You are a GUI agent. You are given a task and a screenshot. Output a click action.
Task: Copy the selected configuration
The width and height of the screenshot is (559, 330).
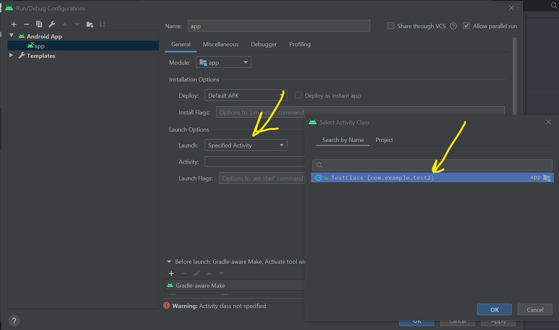[x=39, y=24]
